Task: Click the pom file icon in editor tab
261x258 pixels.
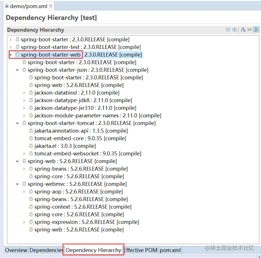Action: point(7,6)
